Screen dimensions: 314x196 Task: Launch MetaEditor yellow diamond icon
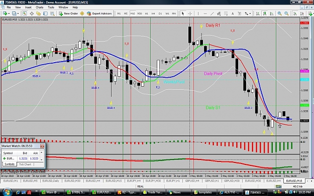(82, 14)
